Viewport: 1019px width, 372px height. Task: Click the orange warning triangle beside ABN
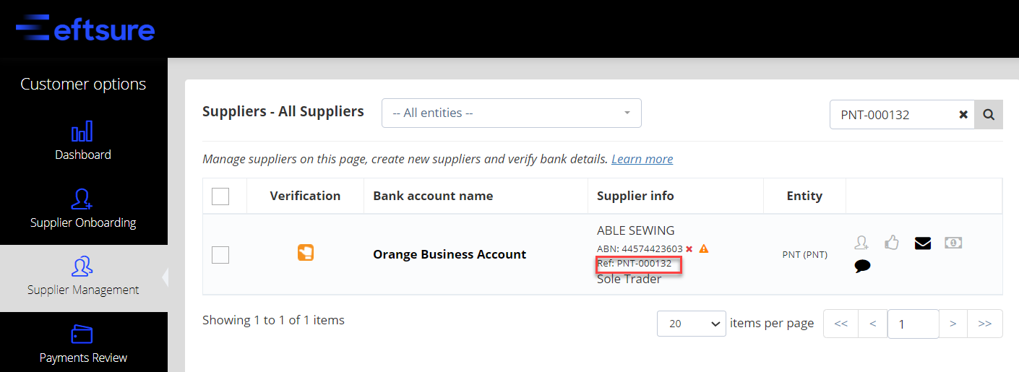(704, 248)
